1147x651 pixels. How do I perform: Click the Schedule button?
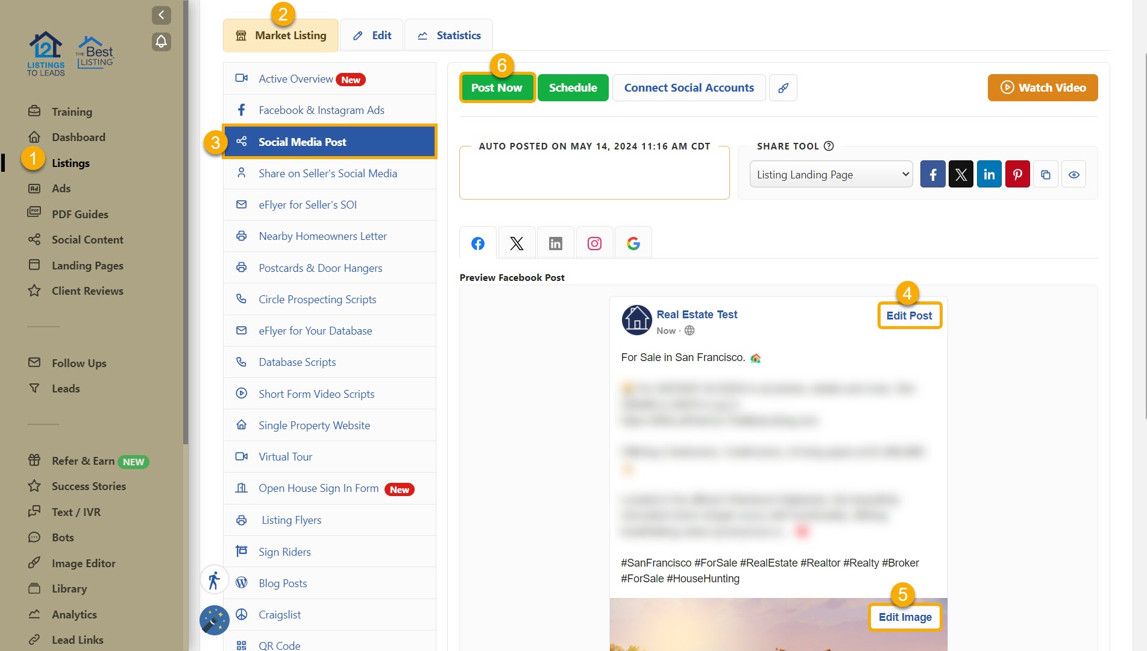[573, 88]
